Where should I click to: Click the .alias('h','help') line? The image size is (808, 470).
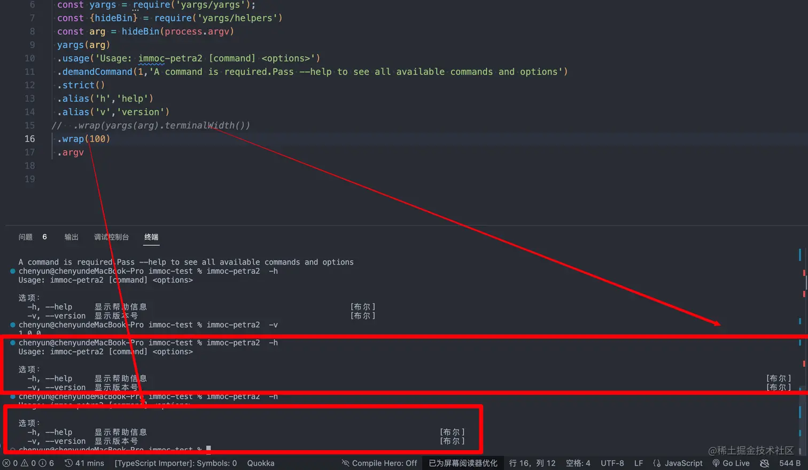click(105, 98)
